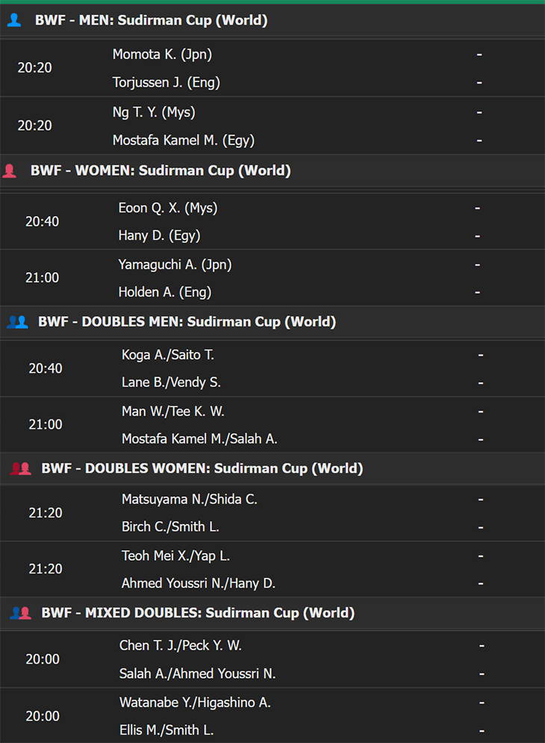Click the blue single-player icon for BWF Men

(14, 20)
